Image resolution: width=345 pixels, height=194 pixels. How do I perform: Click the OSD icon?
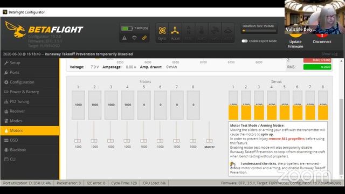pos(6,140)
